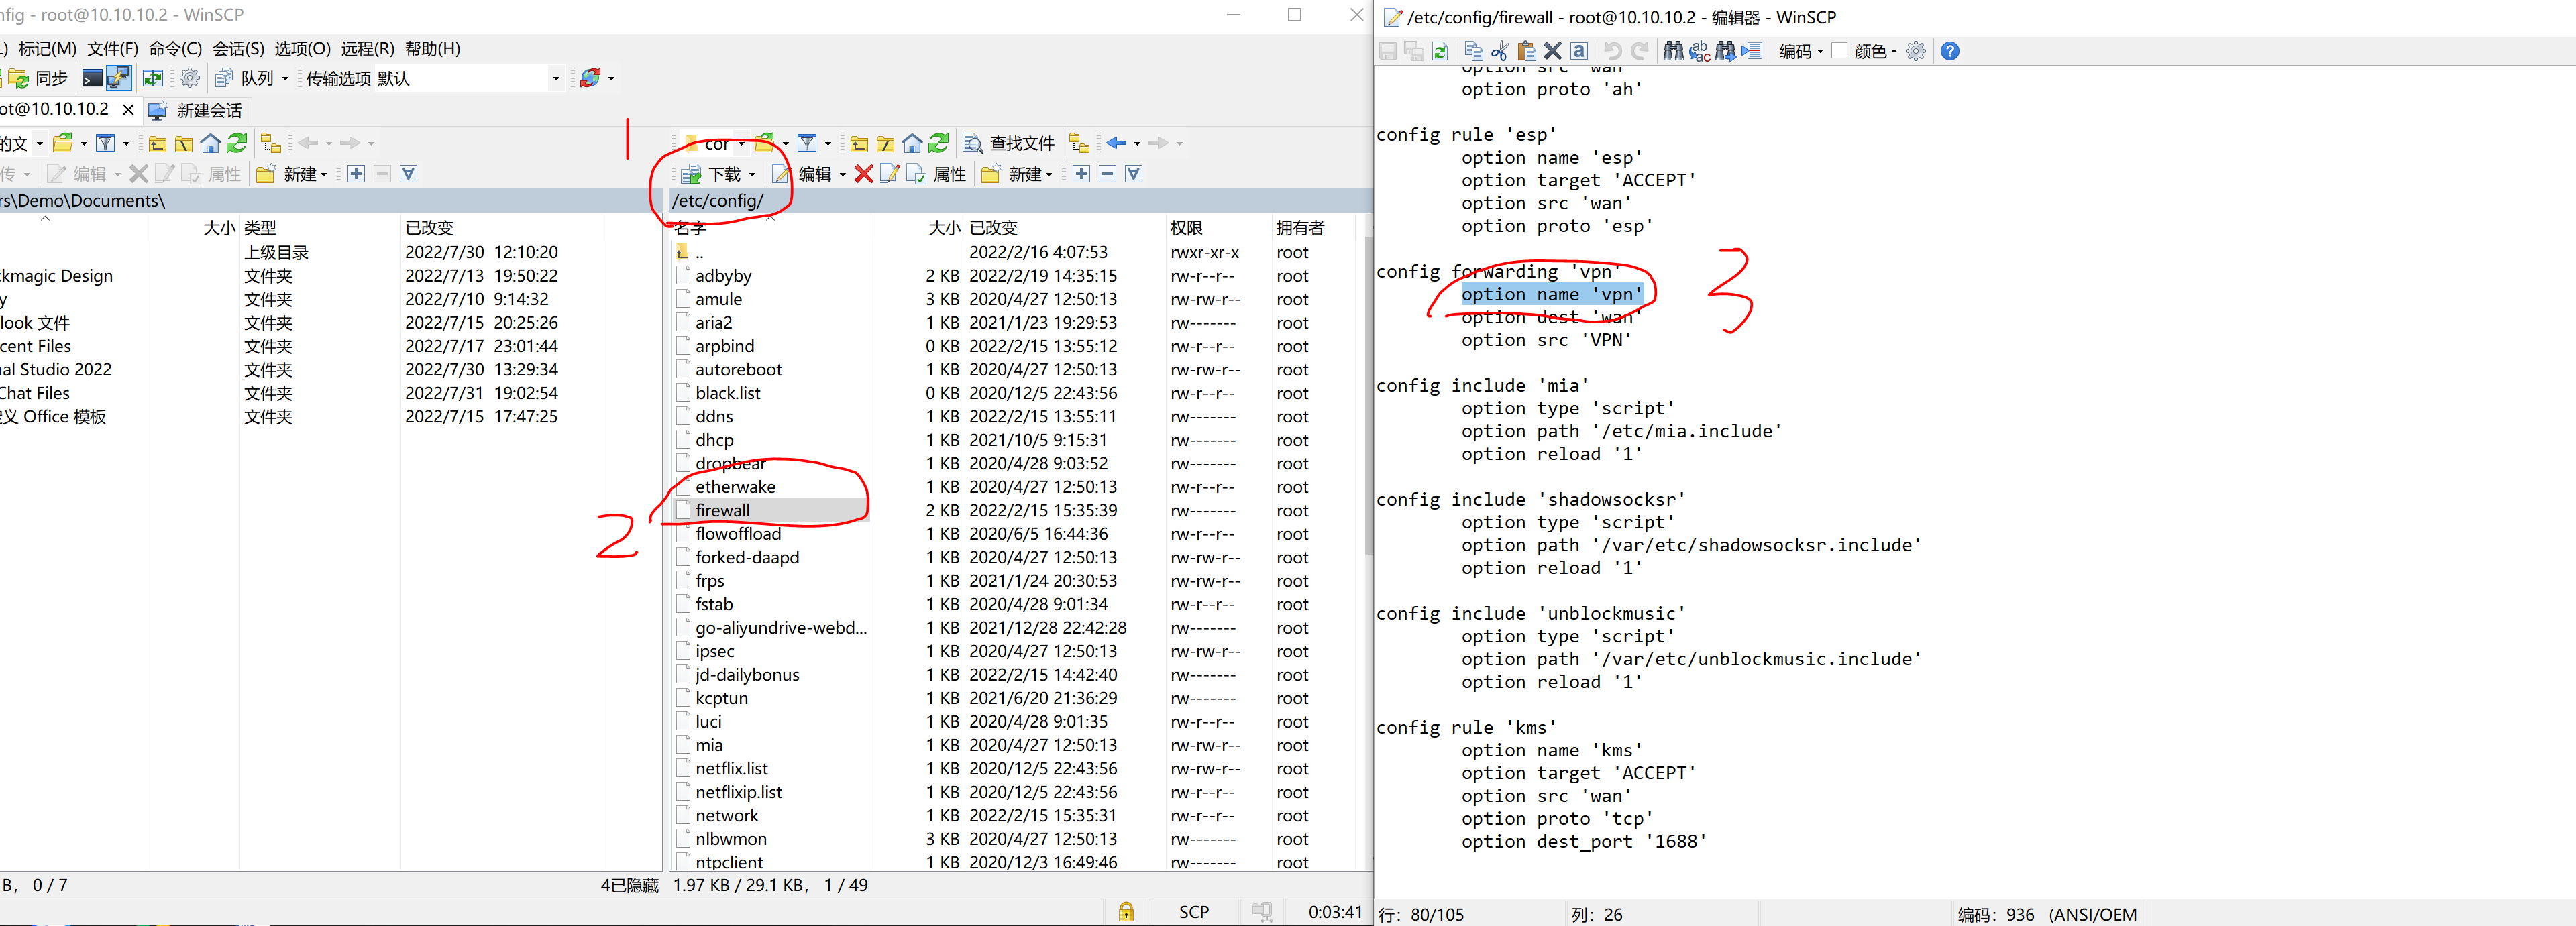Paste clipboard contents in the editor
2576x926 pixels.
1527,51
